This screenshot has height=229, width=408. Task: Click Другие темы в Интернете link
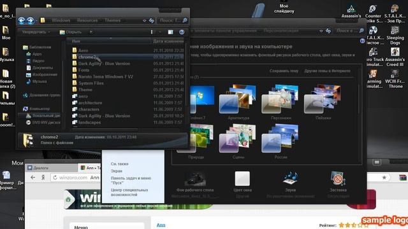(x=327, y=71)
